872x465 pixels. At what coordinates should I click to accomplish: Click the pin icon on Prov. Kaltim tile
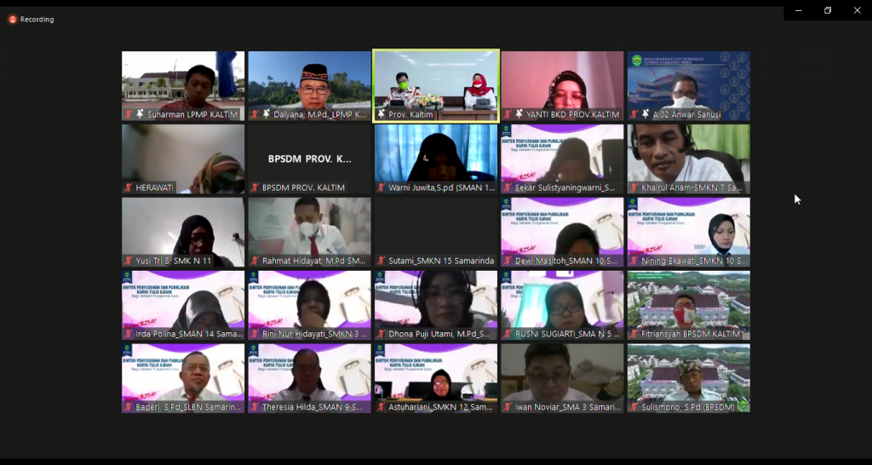click(381, 115)
